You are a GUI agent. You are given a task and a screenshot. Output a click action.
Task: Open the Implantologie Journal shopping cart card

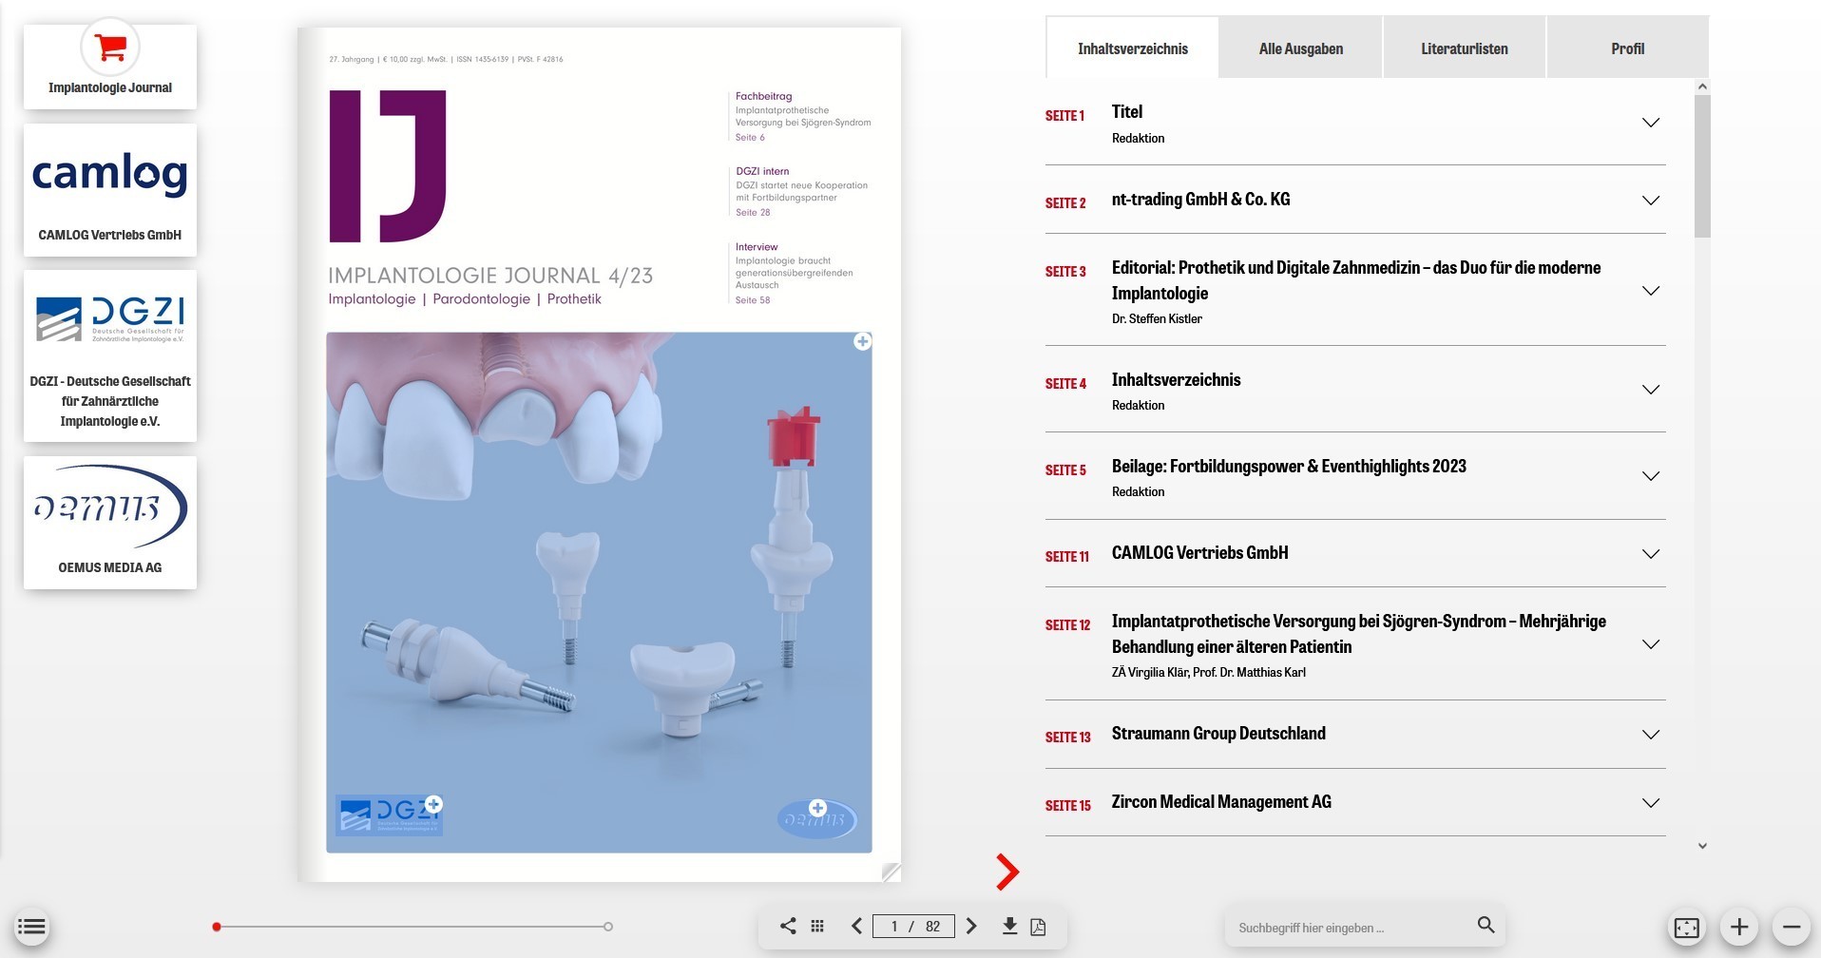(110, 66)
